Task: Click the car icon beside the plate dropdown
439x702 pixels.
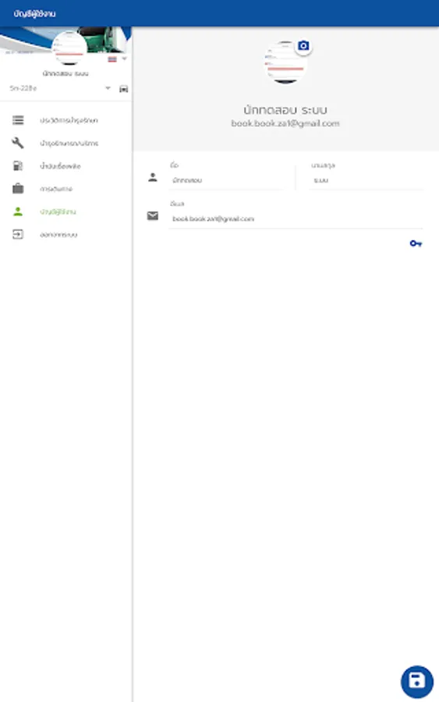Action: pos(123,89)
